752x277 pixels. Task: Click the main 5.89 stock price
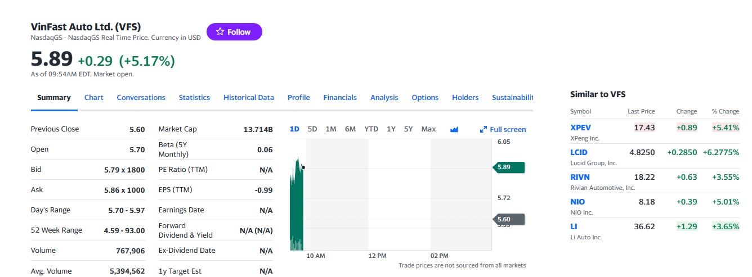click(x=52, y=59)
